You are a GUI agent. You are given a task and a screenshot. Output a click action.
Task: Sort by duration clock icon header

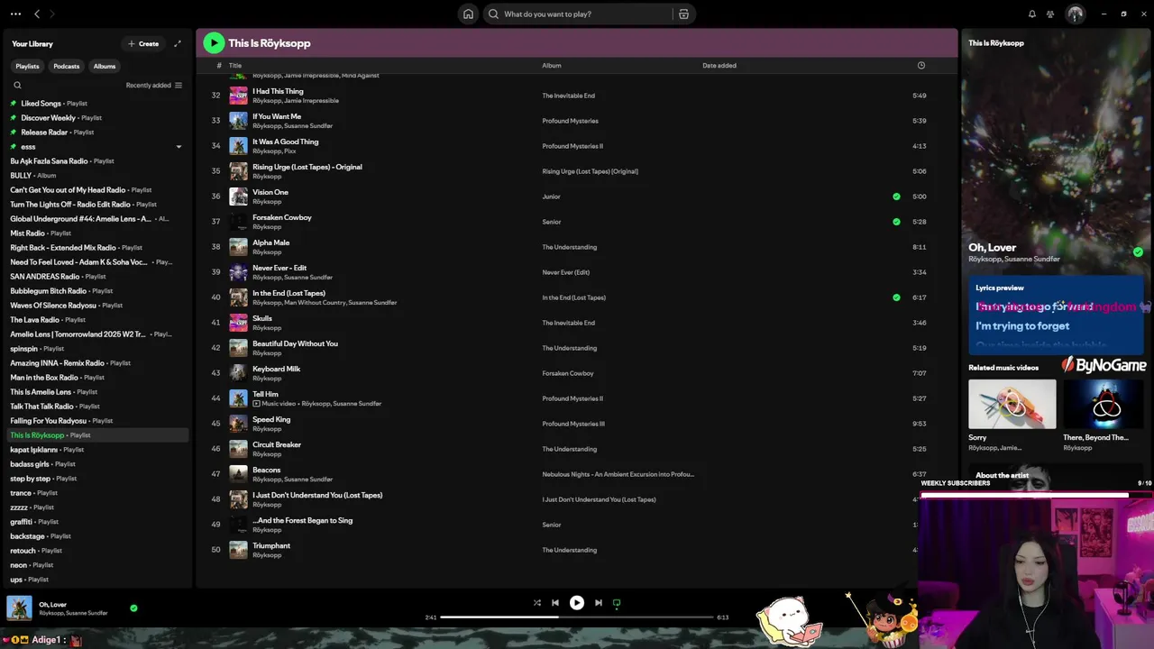coord(920,66)
